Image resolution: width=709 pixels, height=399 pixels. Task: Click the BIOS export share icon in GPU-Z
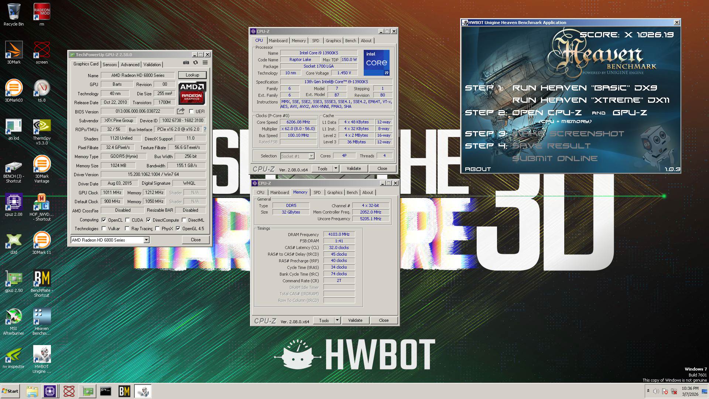[181, 111]
